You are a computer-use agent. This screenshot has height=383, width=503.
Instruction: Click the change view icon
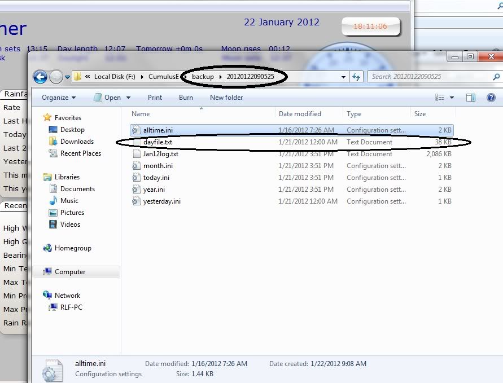pyautogui.click(x=440, y=98)
